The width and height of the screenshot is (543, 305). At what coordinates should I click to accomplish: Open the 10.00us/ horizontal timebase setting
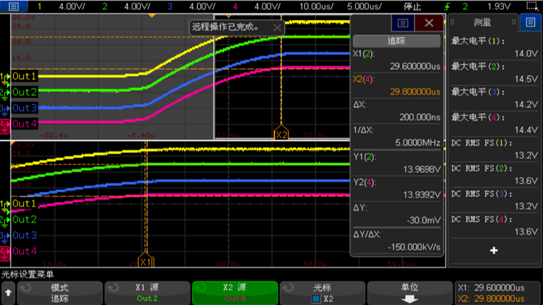316,6
